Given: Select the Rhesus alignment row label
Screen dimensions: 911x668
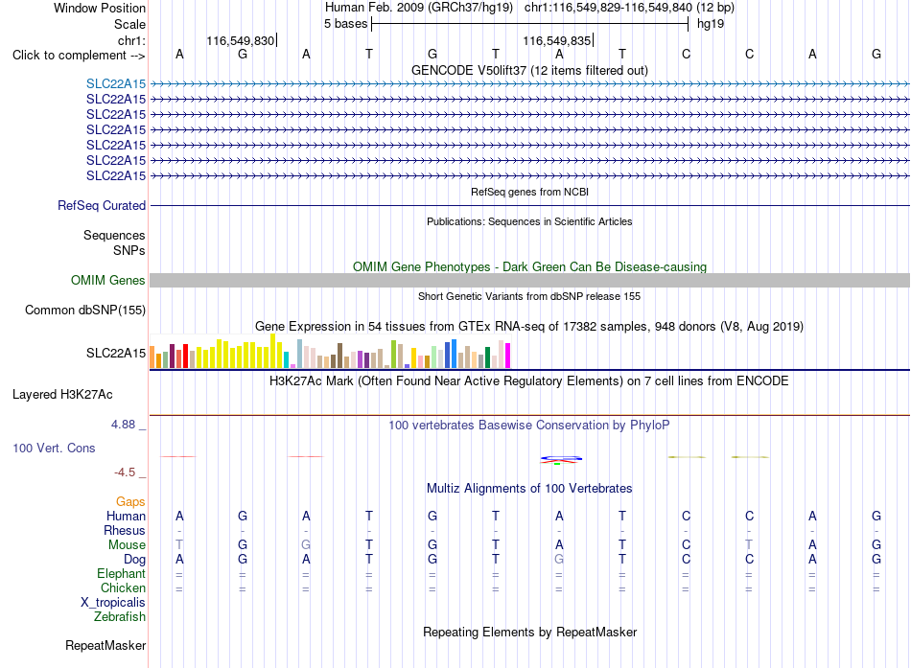Looking at the screenshot, I should pyautogui.click(x=125, y=530).
